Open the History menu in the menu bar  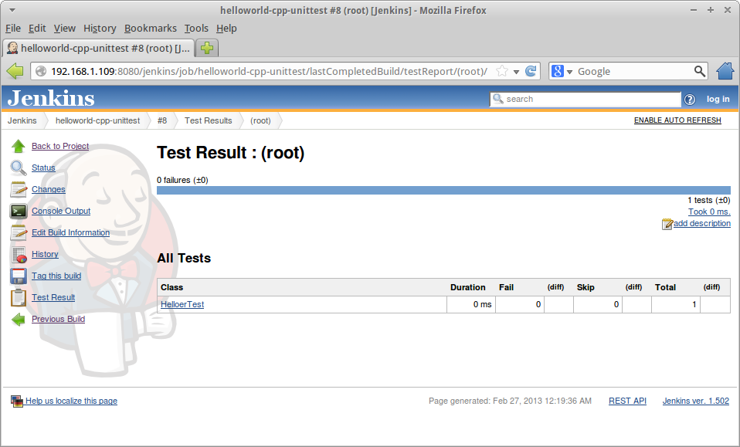point(100,29)
